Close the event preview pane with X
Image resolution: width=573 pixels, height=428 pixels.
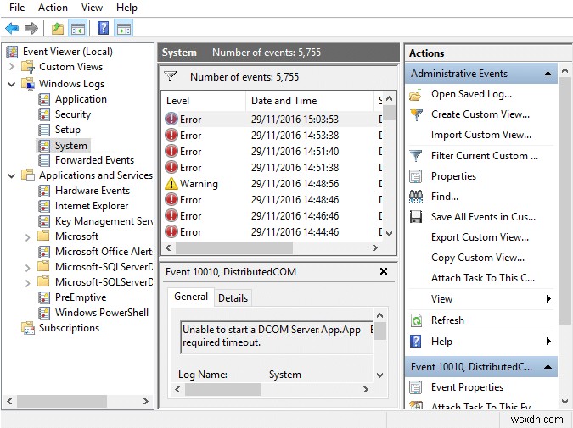coord(384,272)
